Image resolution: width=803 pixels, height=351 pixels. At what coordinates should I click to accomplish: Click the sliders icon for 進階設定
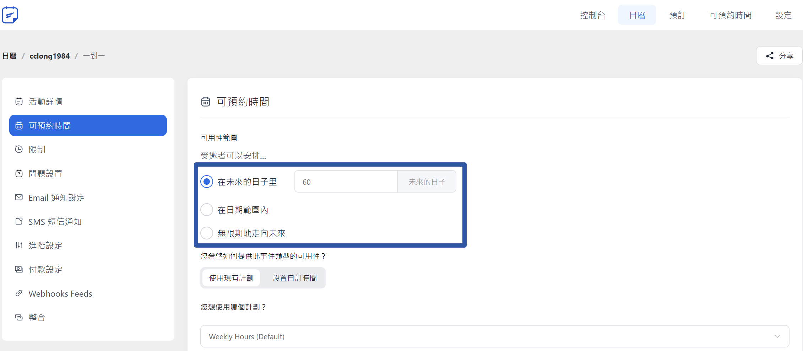tap(19, 245)
